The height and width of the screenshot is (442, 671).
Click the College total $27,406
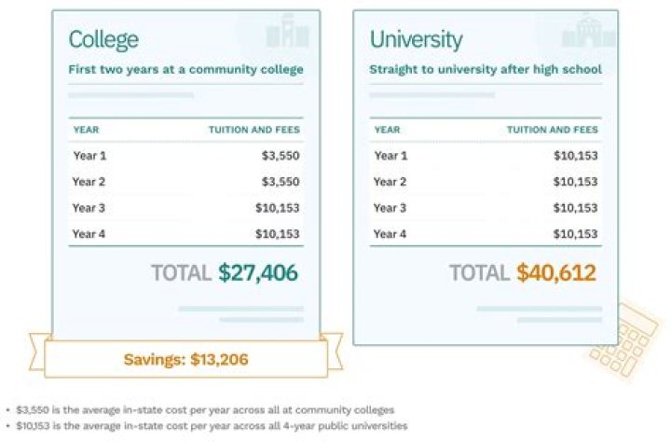[258, 272]
